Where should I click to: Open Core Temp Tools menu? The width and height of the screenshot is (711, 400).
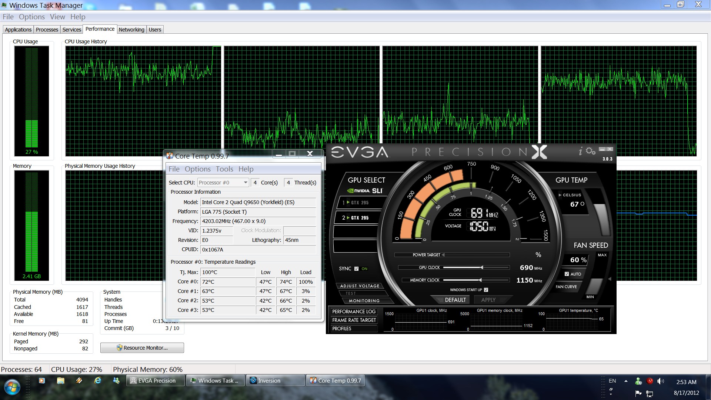pos(224,169)
